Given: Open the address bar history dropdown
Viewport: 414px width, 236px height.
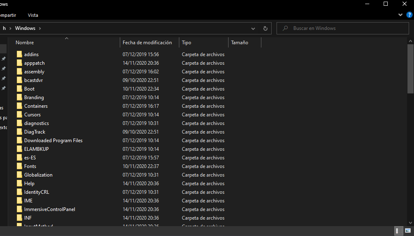Looking at the screenshot, I should 253,29.
